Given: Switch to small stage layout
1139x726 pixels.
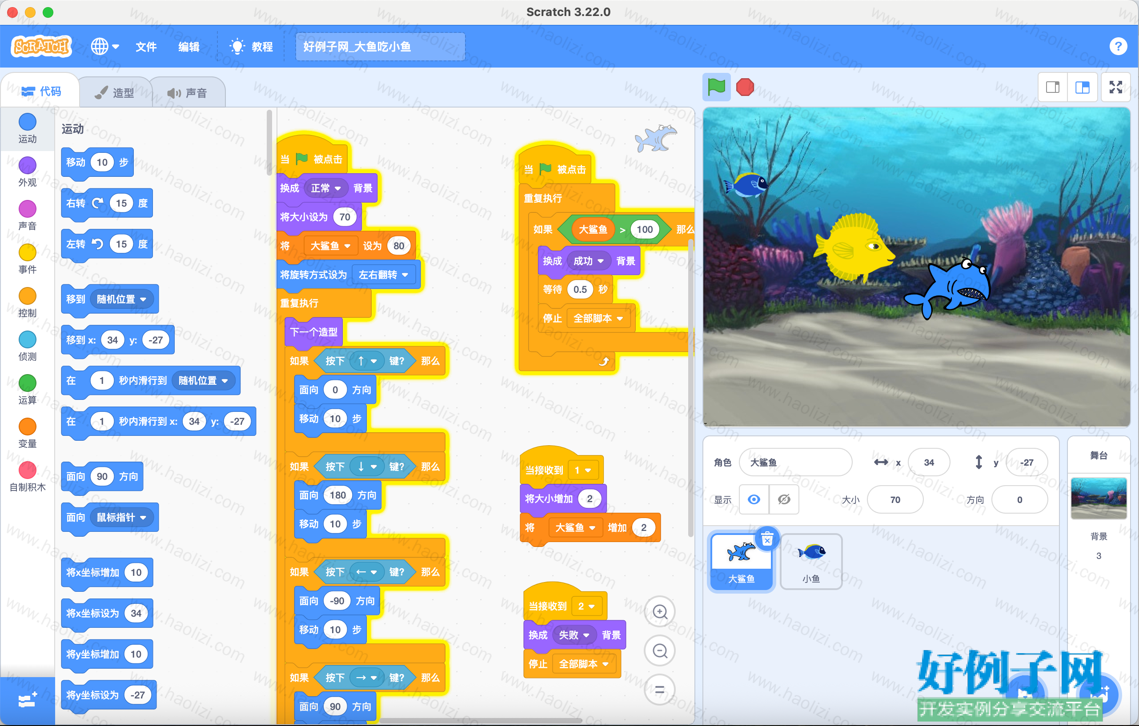Looking at the screenshot, I should 1052,87.
